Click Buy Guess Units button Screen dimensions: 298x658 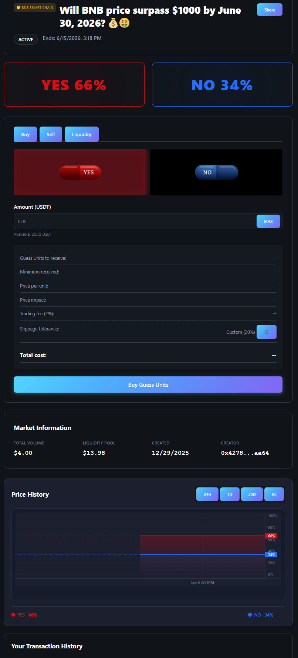click(x=148, y=385)
